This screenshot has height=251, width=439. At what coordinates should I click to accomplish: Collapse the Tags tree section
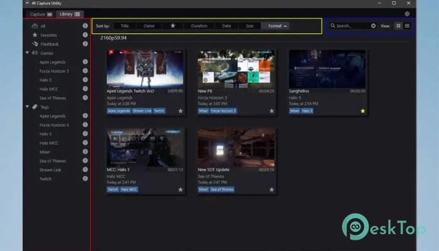pos(27,107)
